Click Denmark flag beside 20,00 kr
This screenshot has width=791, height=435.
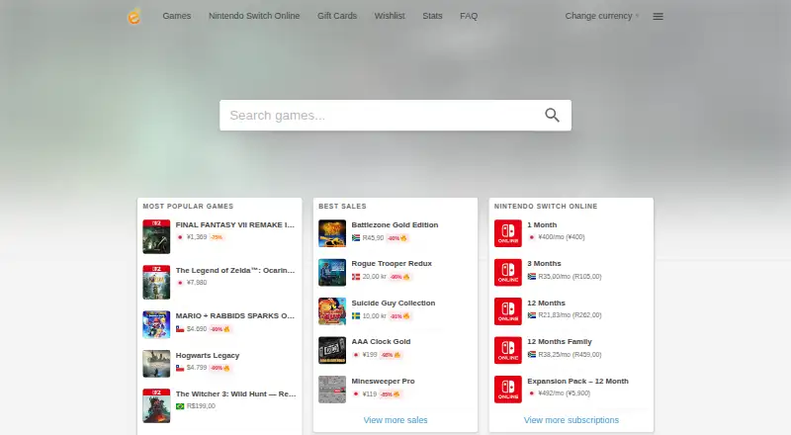click(356, 277)
